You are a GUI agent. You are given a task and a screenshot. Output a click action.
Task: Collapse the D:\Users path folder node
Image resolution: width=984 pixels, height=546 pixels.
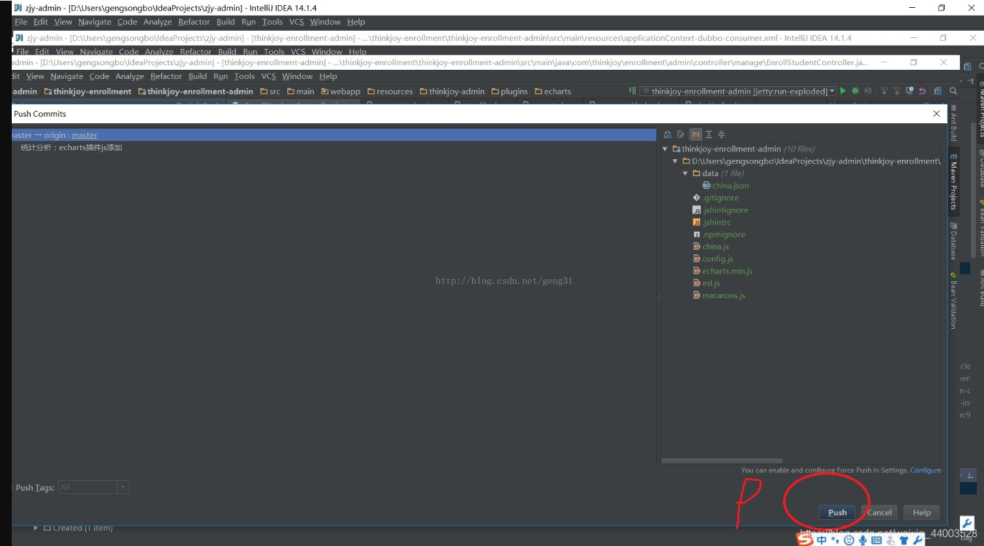pos(675,161)
